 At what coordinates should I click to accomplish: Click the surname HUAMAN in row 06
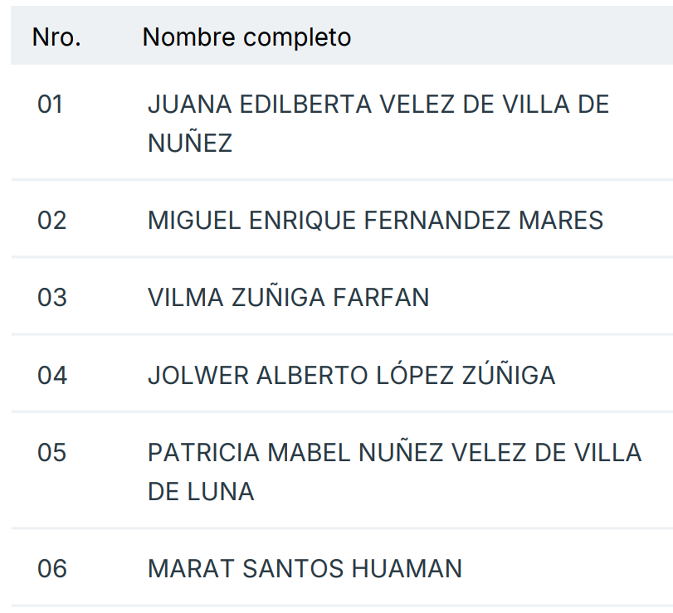407,569
